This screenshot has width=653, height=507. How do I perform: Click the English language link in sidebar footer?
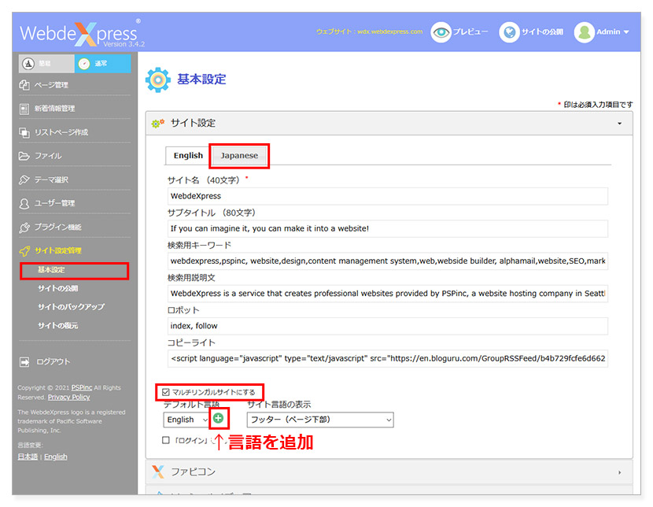coord(55,457)
